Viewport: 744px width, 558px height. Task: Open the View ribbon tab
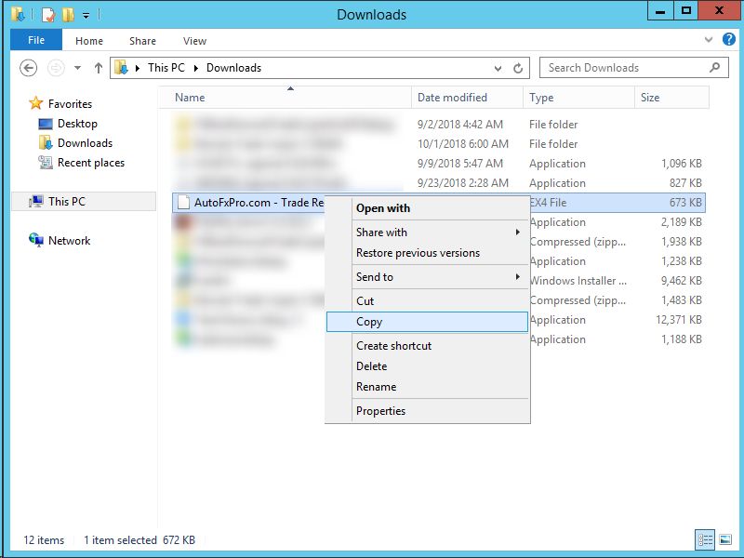click(x=194, y=41)
